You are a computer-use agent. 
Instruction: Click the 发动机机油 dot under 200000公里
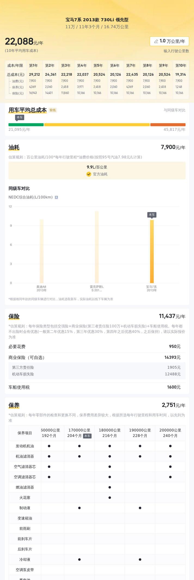pyautogui.click(x=170, y=446)
